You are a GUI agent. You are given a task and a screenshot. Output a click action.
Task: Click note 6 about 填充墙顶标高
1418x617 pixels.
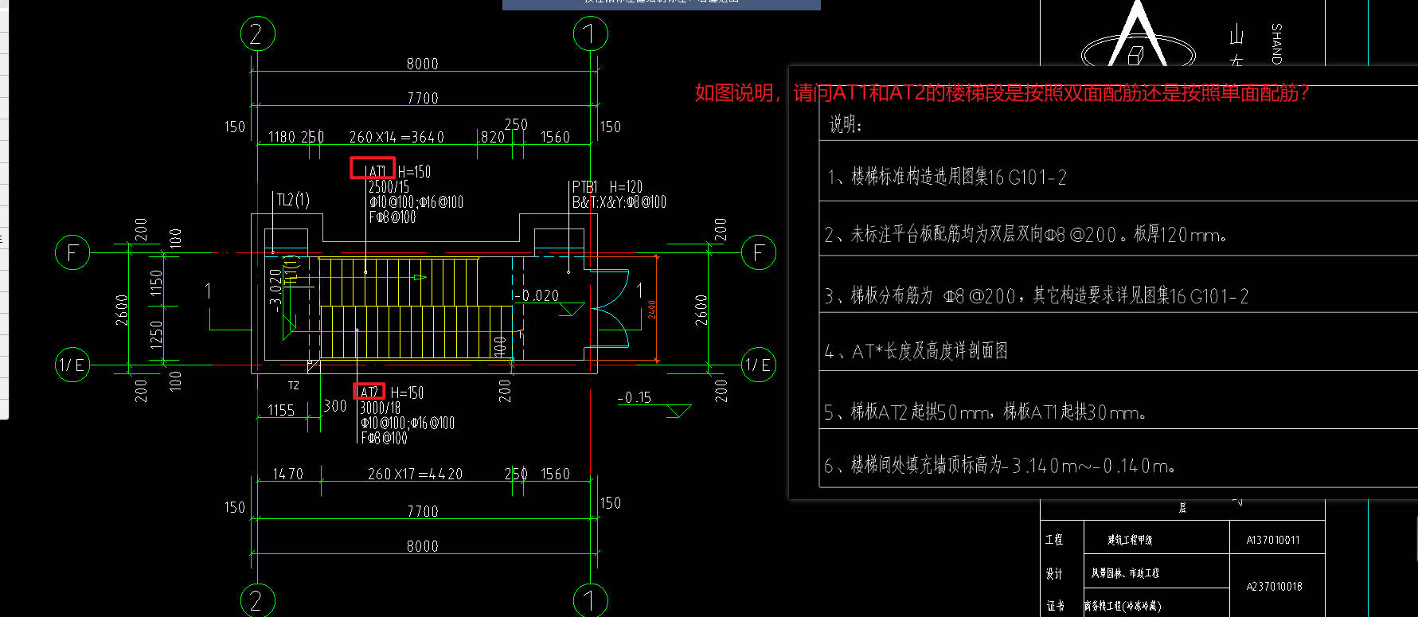coord(1000,465)
